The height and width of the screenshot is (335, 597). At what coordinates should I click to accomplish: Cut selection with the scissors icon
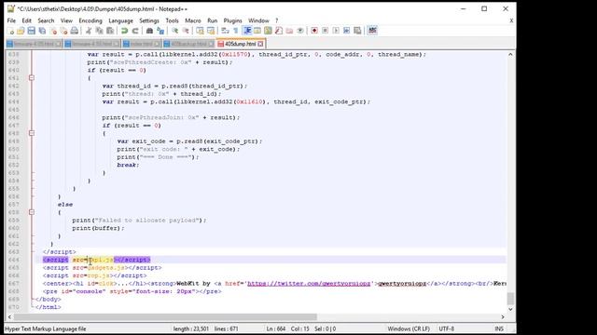(89, 31)
